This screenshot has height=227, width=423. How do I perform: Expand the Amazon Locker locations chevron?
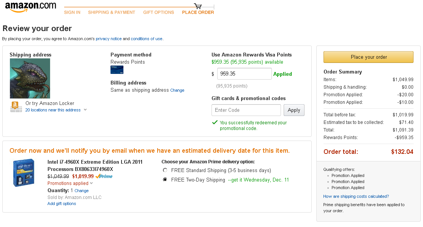point(85,110)
